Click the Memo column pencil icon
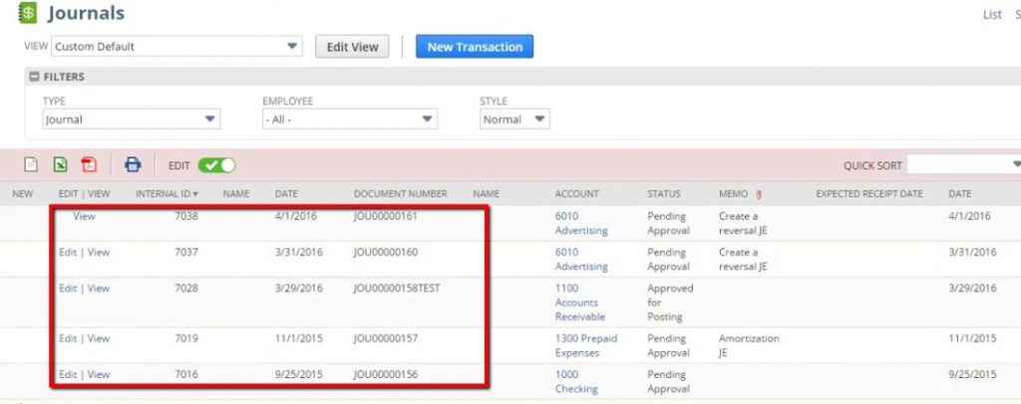Screen dimensions: 1021x404 pyautogui.click(x=757, y=194)
